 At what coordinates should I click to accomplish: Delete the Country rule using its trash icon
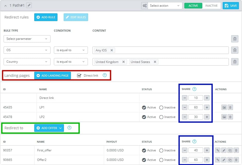pyautogui.click(x=235, y=62)
